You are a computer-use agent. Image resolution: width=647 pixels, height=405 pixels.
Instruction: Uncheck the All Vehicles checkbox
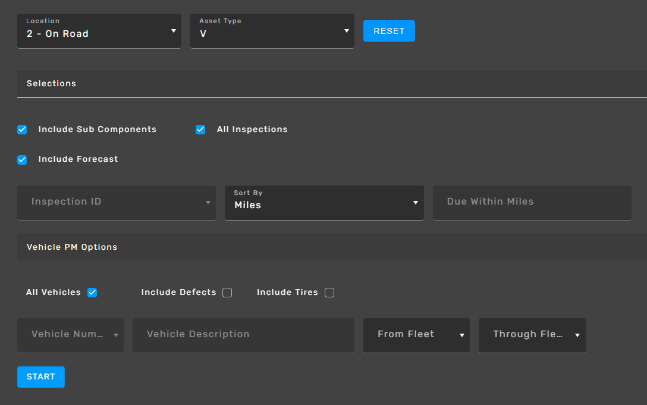tap(92, 293)
